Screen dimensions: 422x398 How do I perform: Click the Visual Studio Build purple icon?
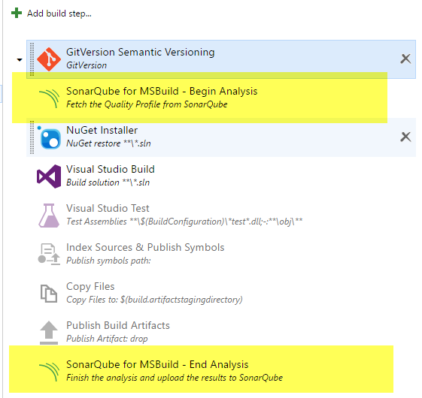coord(49,176)
